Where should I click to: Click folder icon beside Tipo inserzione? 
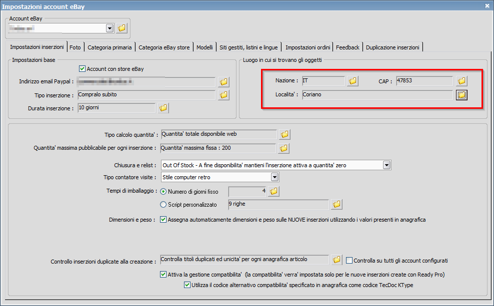click(223, 95)
